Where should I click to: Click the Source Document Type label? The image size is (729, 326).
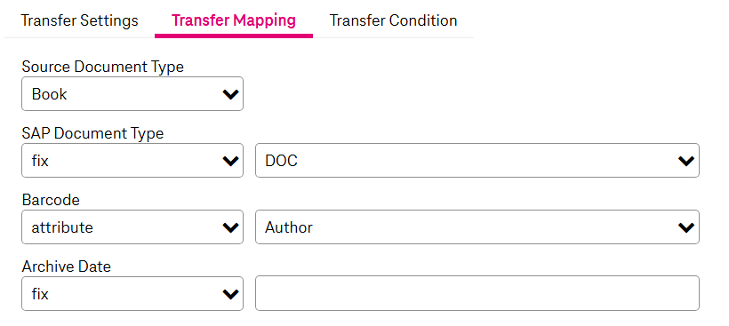point(103,67)
